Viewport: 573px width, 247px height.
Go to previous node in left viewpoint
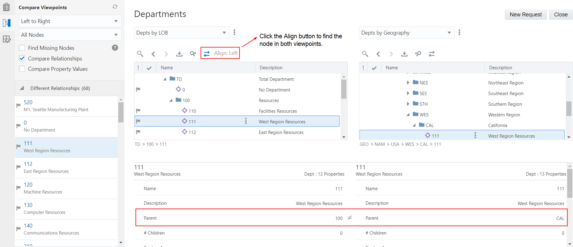[x=153, y=54]
